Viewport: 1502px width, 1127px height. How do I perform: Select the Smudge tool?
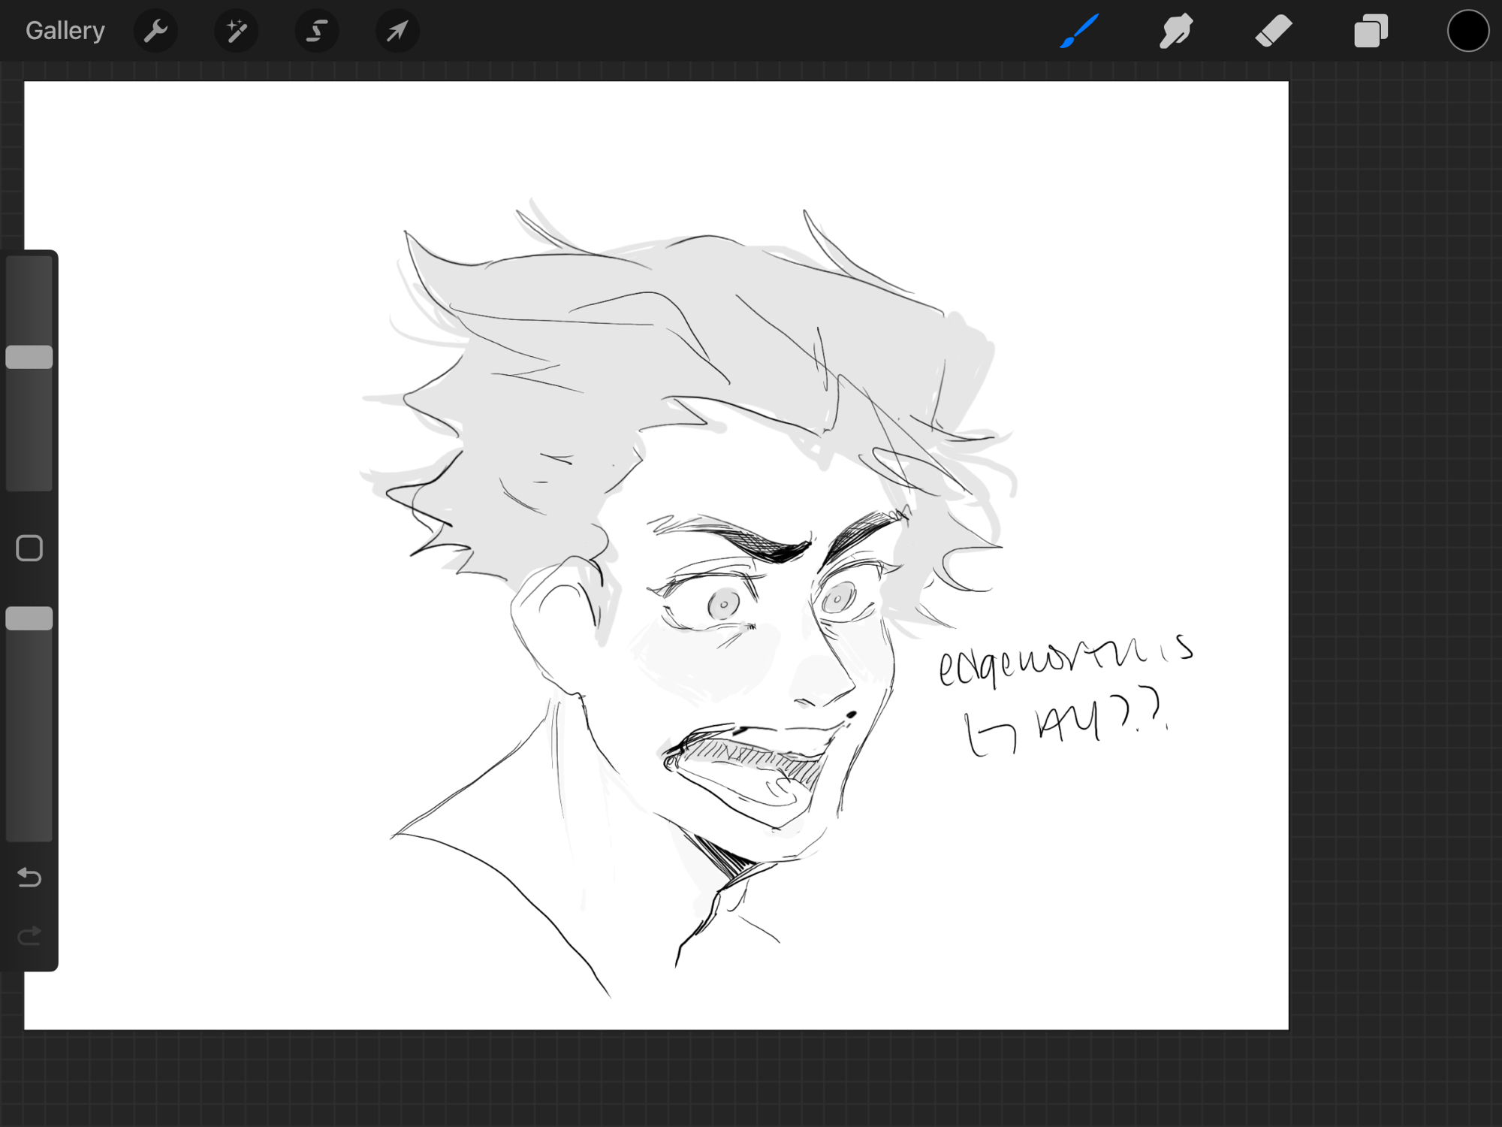coord(1176,31)
